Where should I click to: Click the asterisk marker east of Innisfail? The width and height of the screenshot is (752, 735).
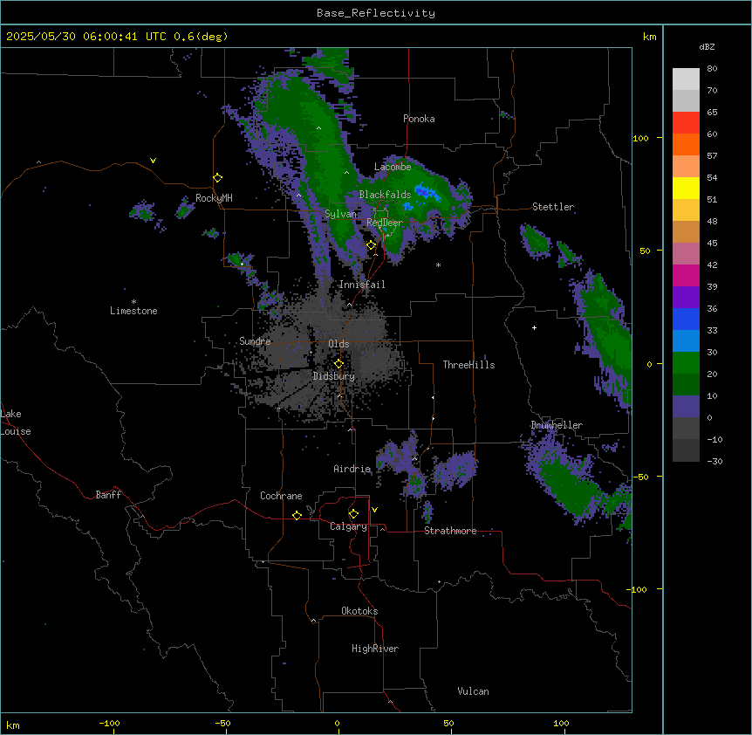pyautogui.click(x=438, y=265)
